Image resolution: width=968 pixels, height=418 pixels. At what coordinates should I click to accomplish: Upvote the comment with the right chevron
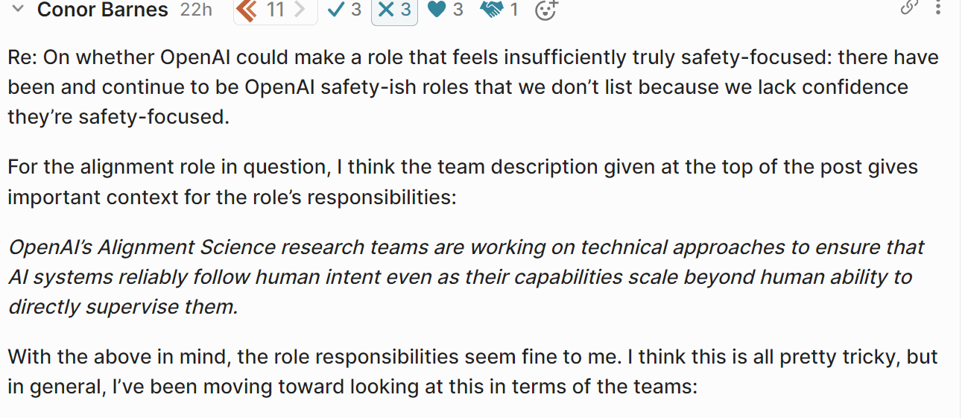click(299, 10)
